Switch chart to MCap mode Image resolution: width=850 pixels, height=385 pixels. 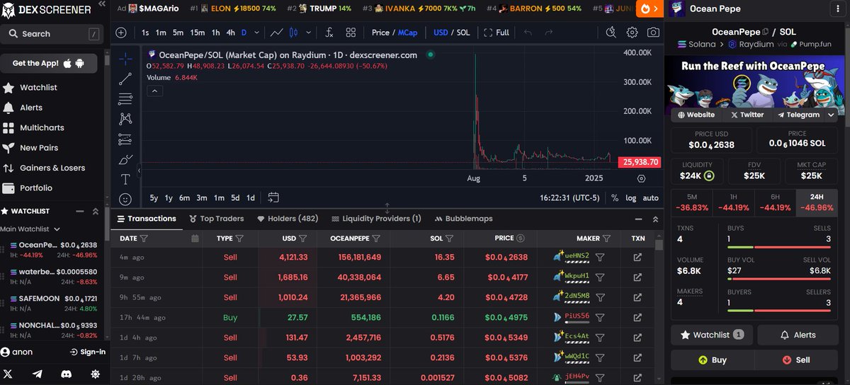[407, 33]
